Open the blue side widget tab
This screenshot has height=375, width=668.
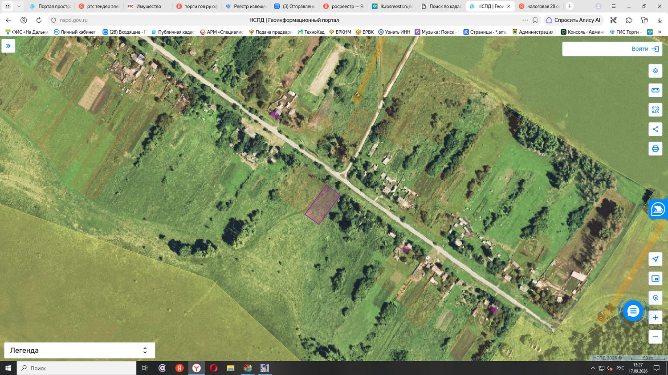pyautogui.click(x=658, y=209)
